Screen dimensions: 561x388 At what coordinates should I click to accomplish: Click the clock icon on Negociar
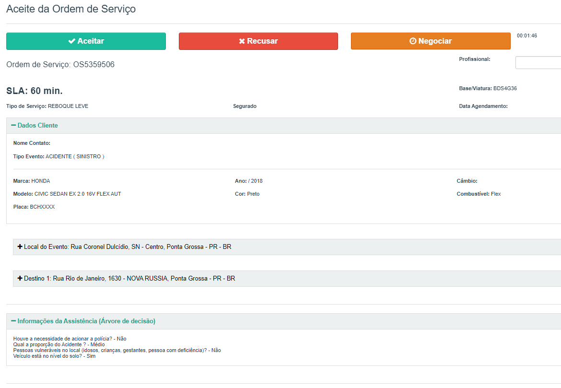pyautogui.click(x=413, y=41)
